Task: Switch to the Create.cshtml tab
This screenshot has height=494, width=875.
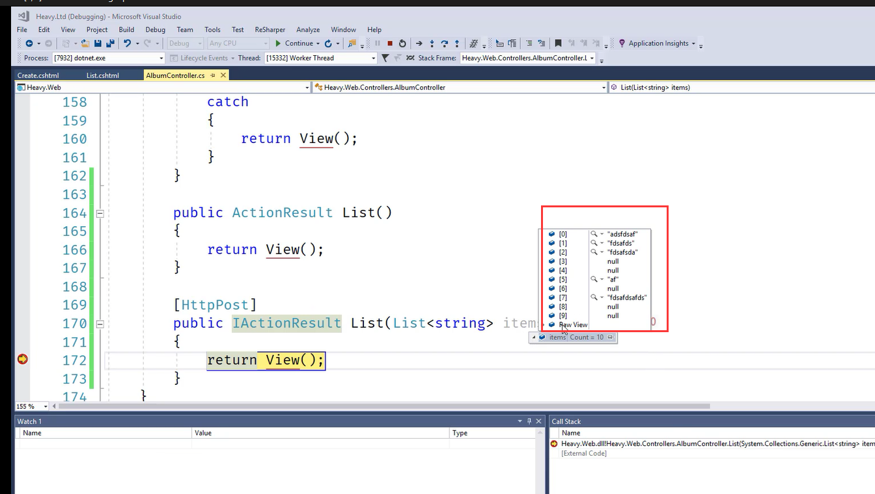Action: pos(38,75)
